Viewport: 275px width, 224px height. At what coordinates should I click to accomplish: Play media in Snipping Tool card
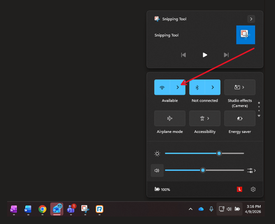tap(205, 55)
